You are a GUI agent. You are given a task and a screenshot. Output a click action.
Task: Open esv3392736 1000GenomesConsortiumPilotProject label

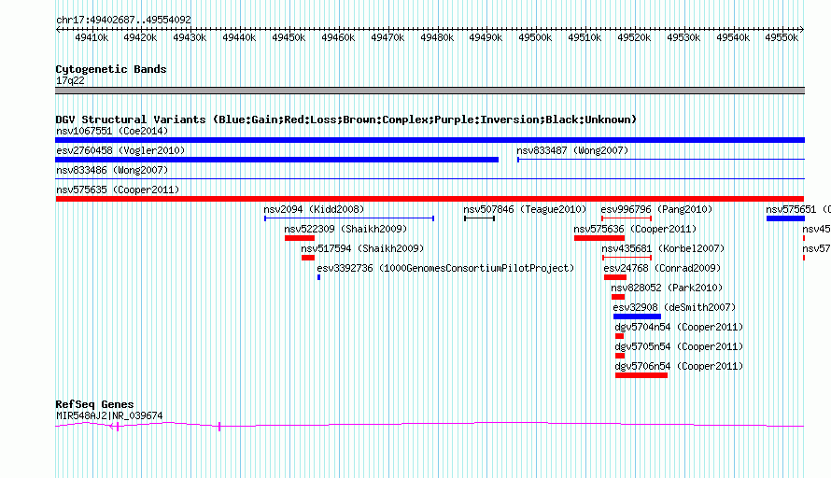point(445,268)
